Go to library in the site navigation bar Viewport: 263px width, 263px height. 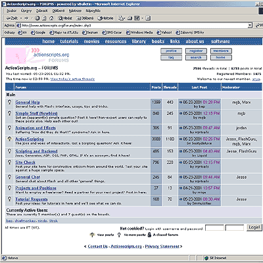coord(139,41)
